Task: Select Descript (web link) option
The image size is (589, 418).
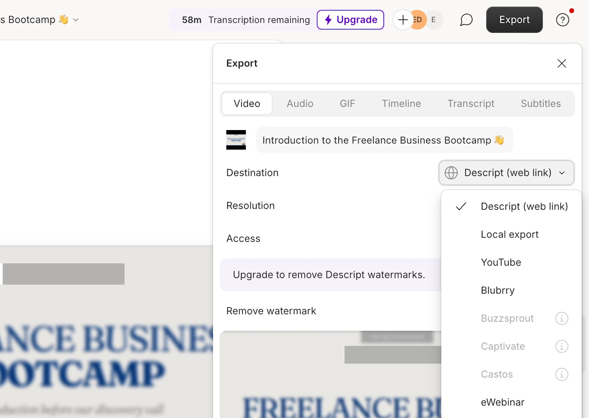Action: [x=511, y=206]
